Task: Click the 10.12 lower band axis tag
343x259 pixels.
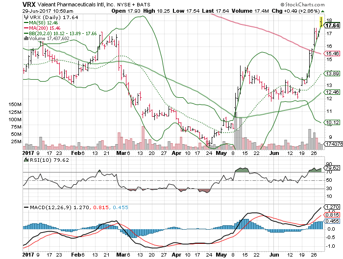Action: (332, 122)
